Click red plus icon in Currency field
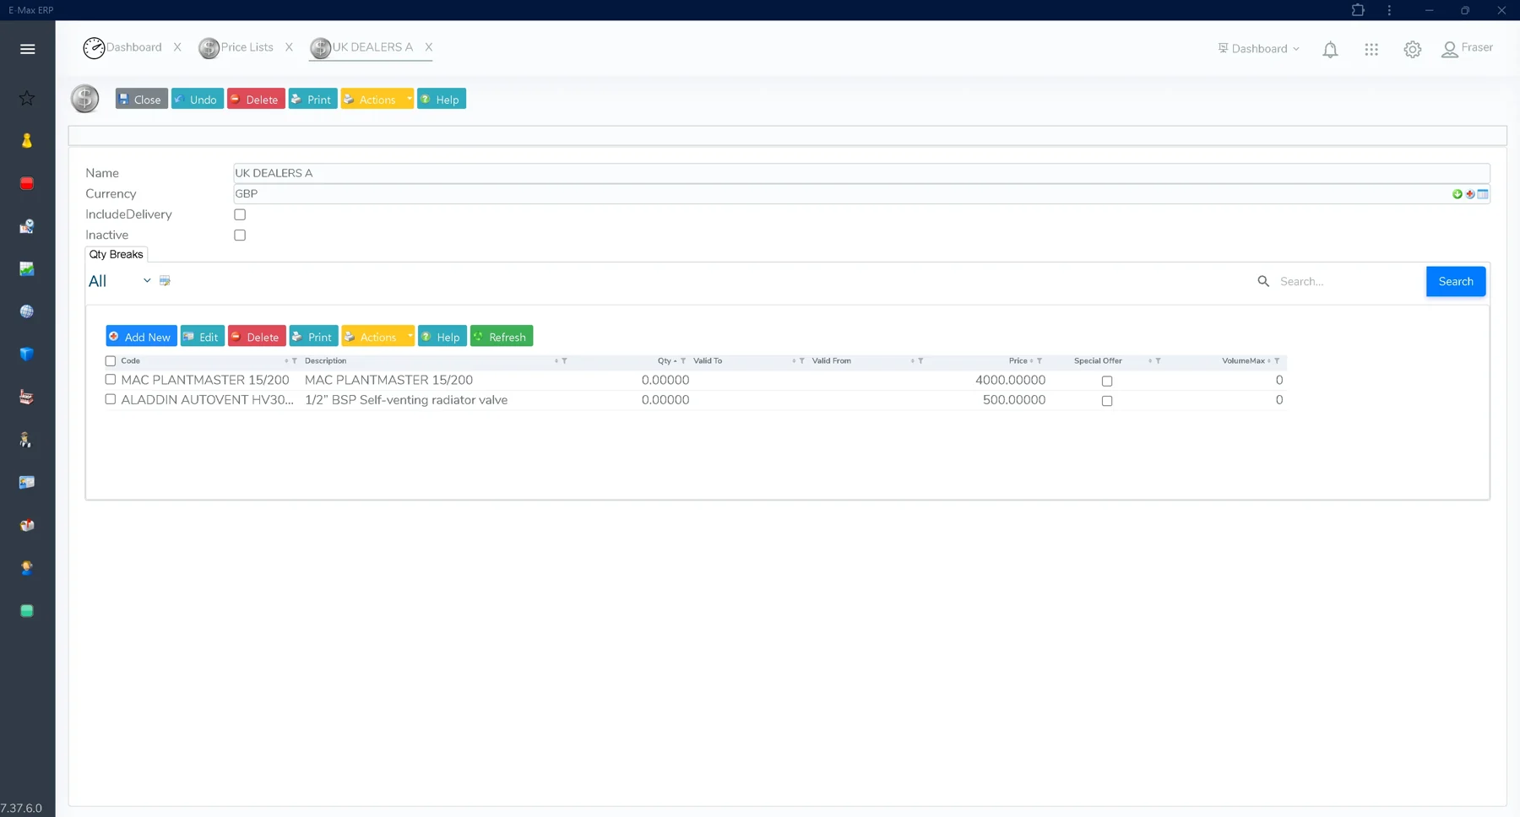 pos(1470,194)
